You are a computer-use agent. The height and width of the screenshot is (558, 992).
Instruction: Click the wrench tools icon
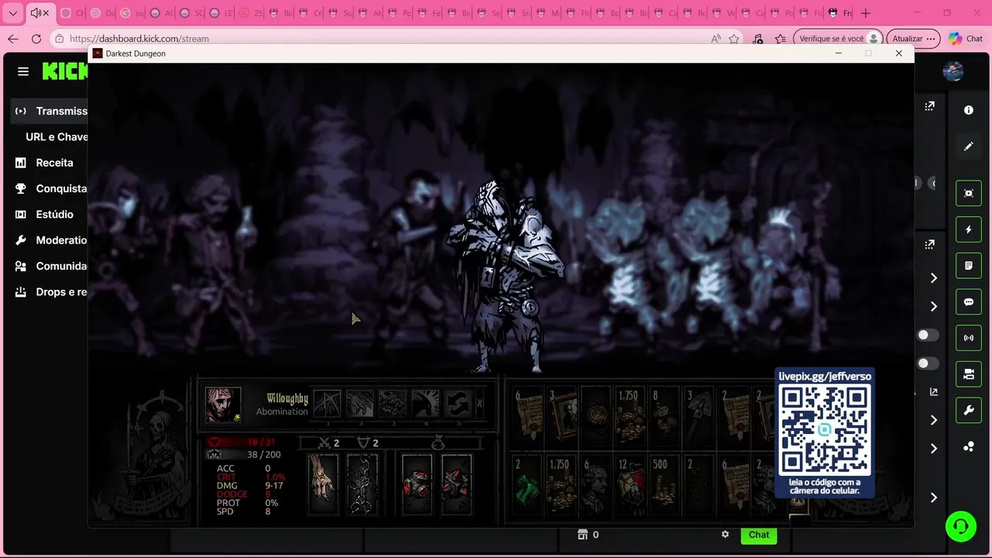click(969, 411)
